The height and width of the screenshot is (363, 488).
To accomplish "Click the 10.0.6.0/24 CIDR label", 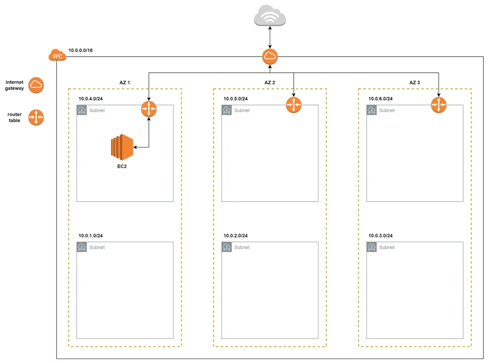I will point(380,99).
